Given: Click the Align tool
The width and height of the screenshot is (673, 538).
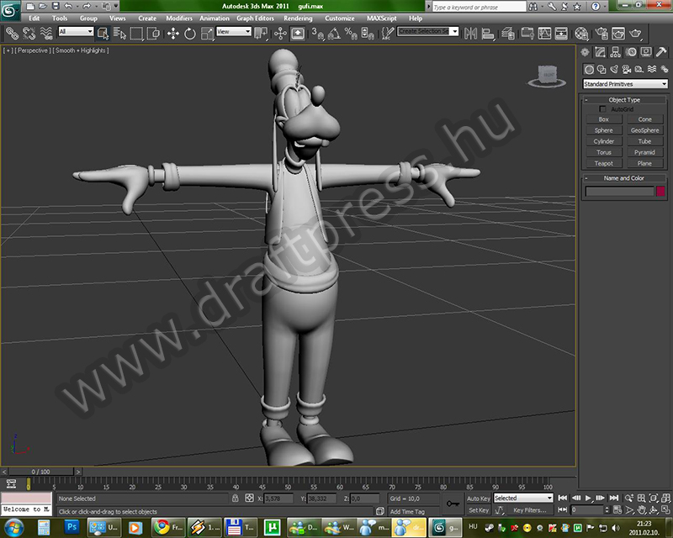Looking at the screenshot, I should (488, 33).
